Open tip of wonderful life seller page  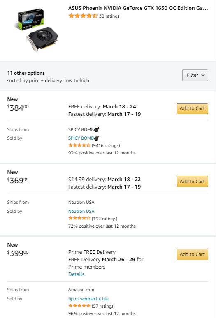coord(88,299)
